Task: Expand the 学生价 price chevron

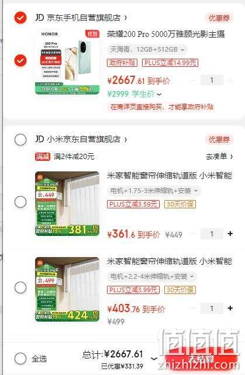Action: click(x=159, y=94)
